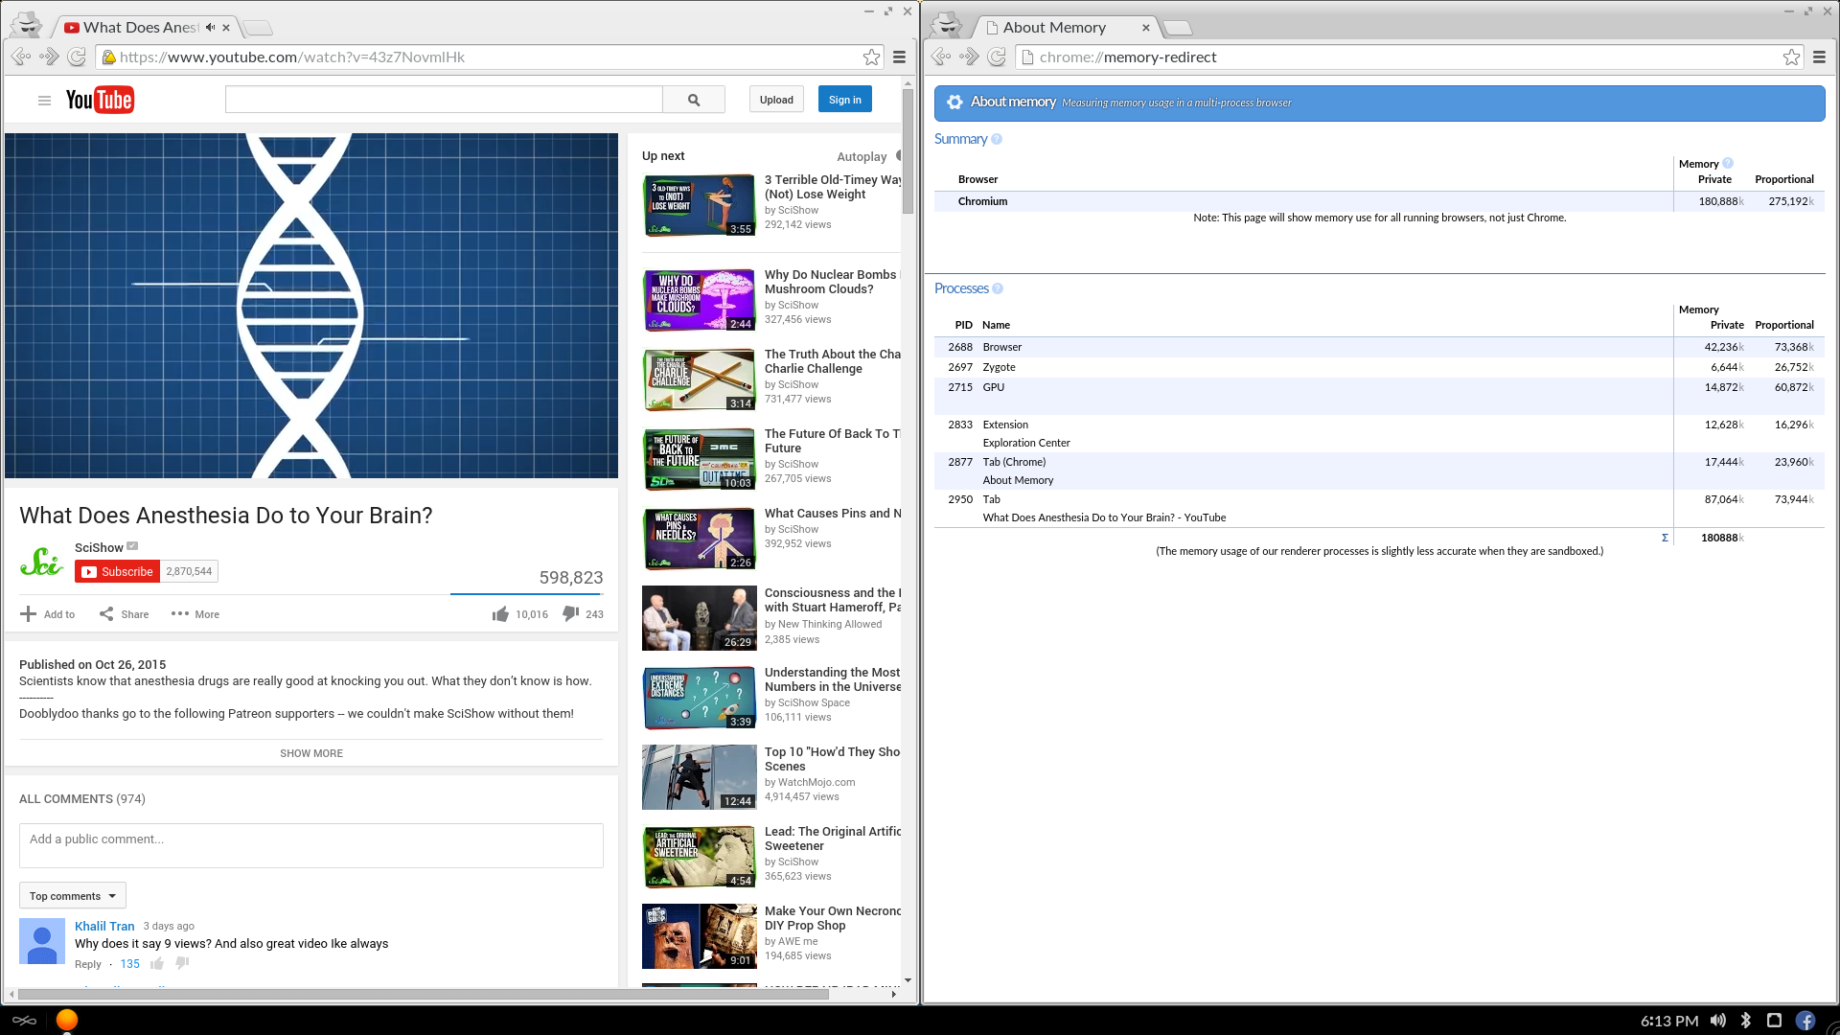Viewport: 1840px width, 1035px height.
Task: Switch to the What Does Anesthesia tab
Action: [142, 28]
